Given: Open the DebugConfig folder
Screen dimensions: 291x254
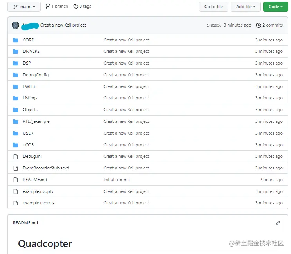Looking at the screenshot, I should 36,75.
